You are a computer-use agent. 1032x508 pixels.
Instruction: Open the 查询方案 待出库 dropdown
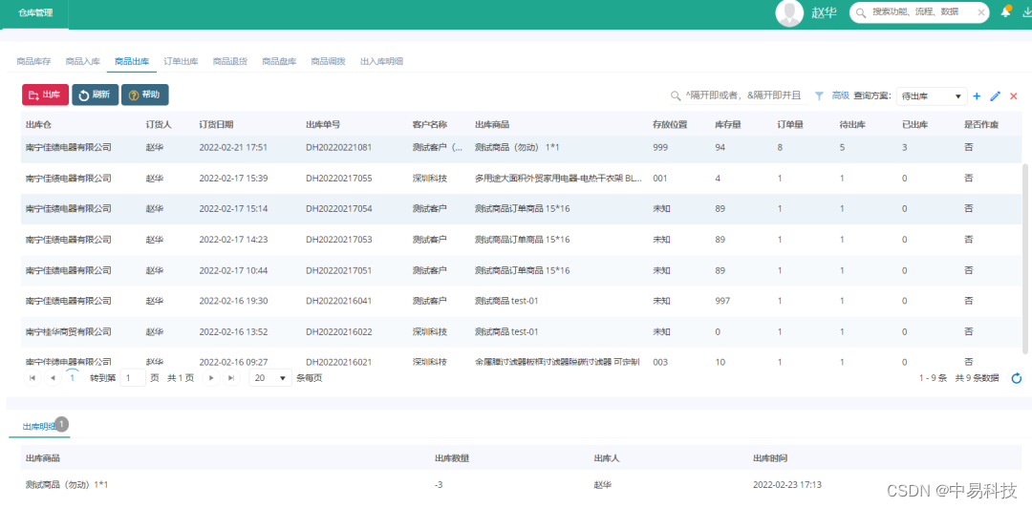tap(932, 96)
